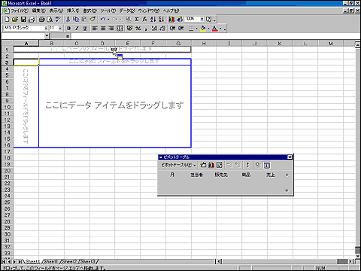Open the fill color dropdown arrow

click(x=208, y=29)
